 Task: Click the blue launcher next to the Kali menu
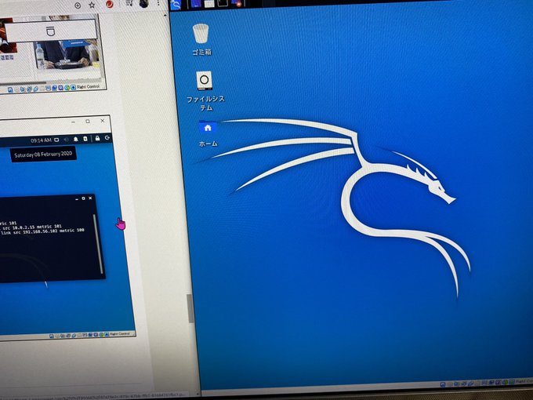(196, 3)
